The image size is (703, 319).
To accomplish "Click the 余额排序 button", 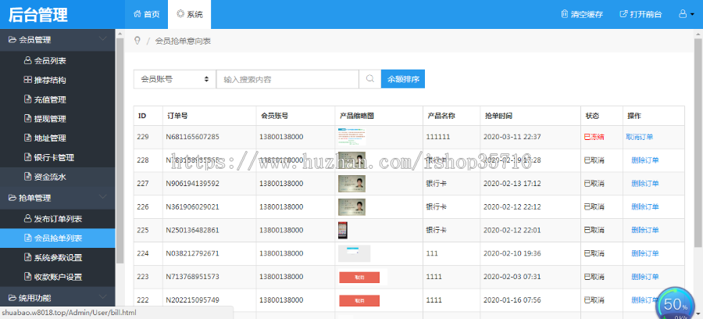I will pyautogui.click(x=403, y=79).
